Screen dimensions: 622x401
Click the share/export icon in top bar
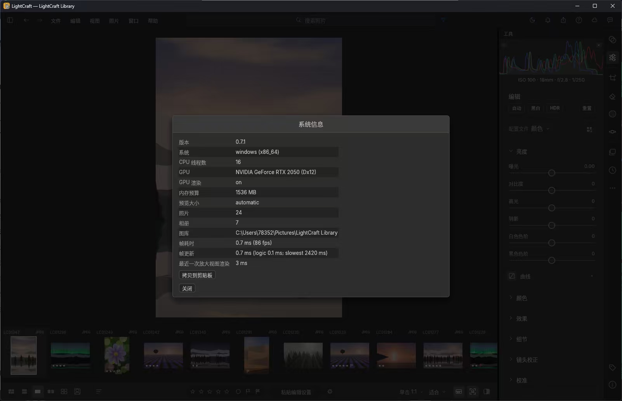pyautogui.click(x=563, y=20)
